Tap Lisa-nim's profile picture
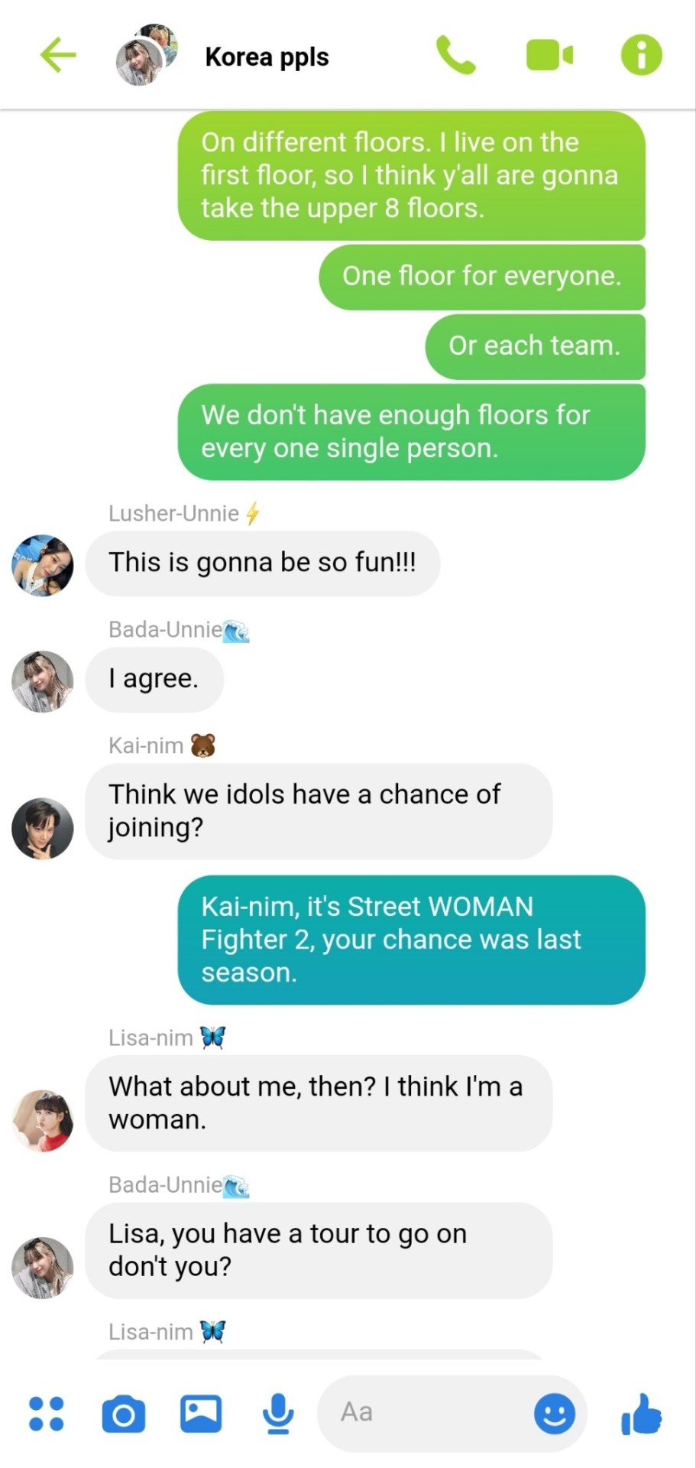The height and width of the screenshot is (1468, 696). point(43,1120)
